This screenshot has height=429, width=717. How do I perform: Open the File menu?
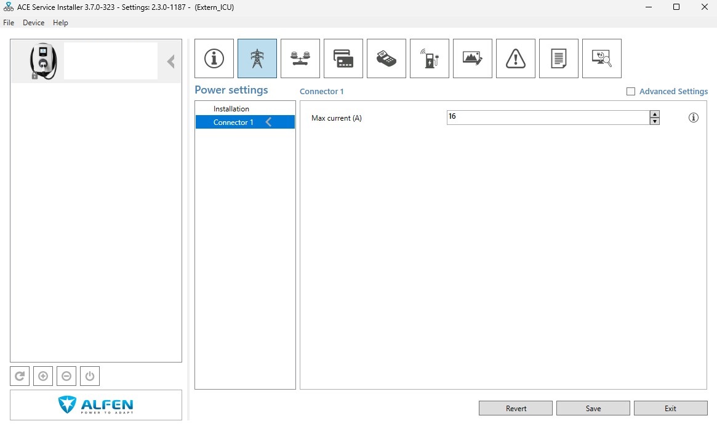point(9,22)
